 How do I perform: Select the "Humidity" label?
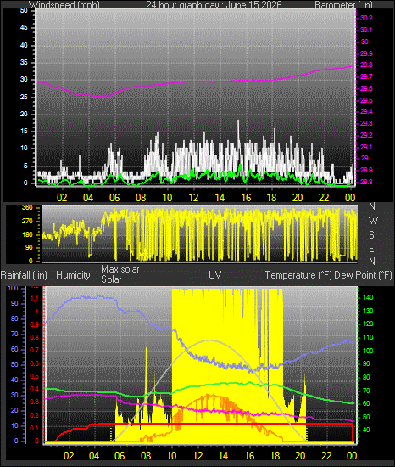pos(73,274)
